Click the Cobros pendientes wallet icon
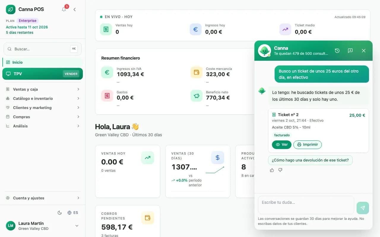 (148, 218)
